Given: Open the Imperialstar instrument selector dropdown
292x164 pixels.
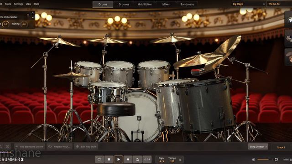Looking at the screenshot, I should pos(15,17).
